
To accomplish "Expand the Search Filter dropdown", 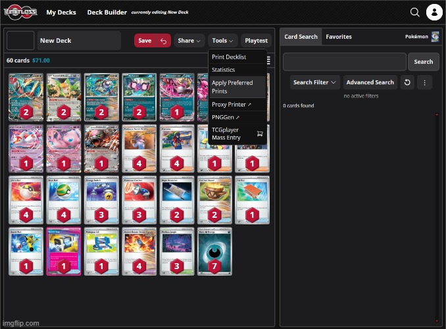I will click(x=315, y=82).
